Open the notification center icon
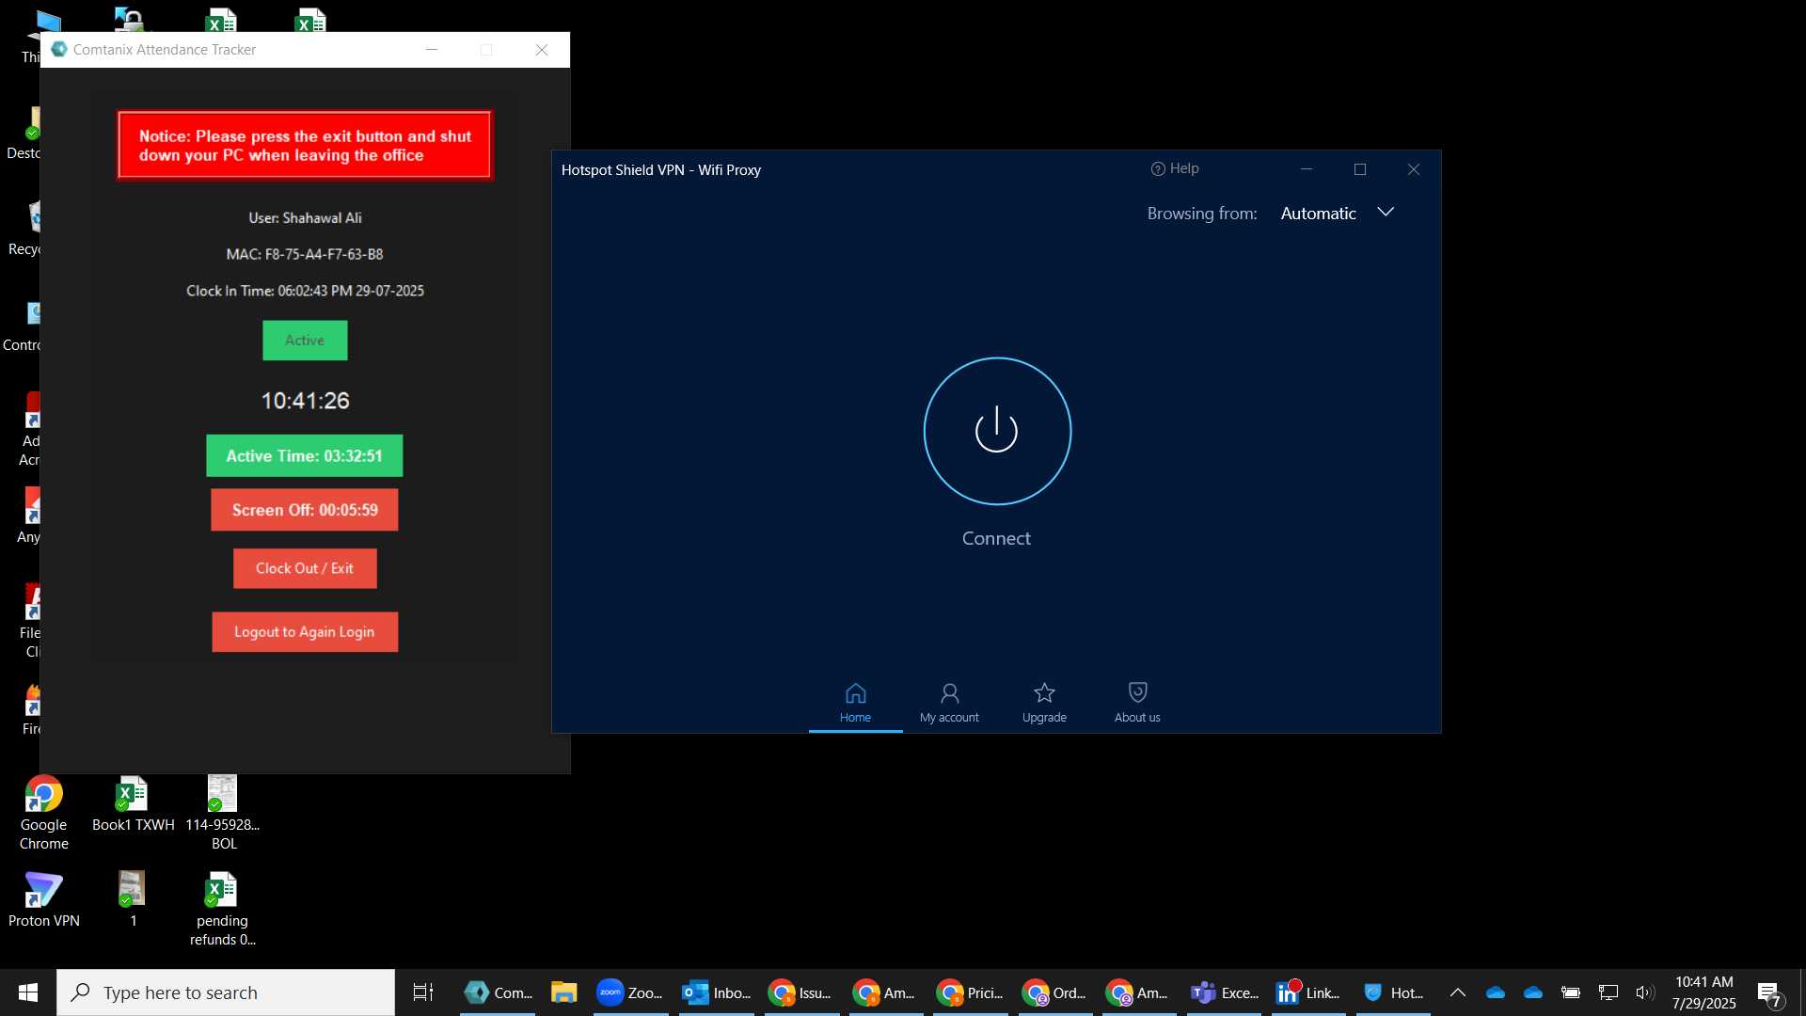Screen dimensions: 1806x1016 point(1770,993)
